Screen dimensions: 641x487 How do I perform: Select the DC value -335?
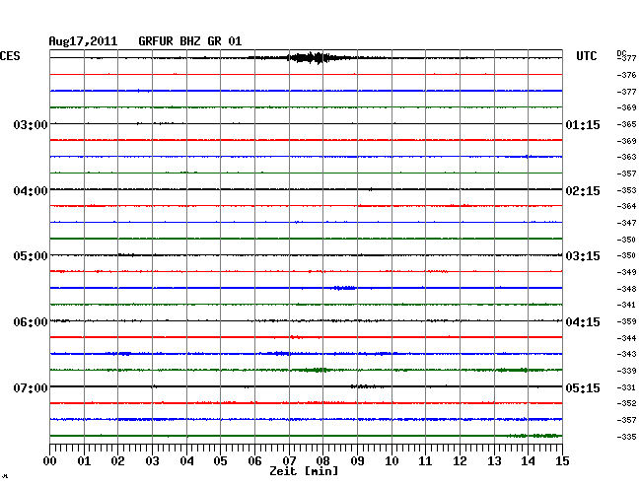click(x=626, y=437)
